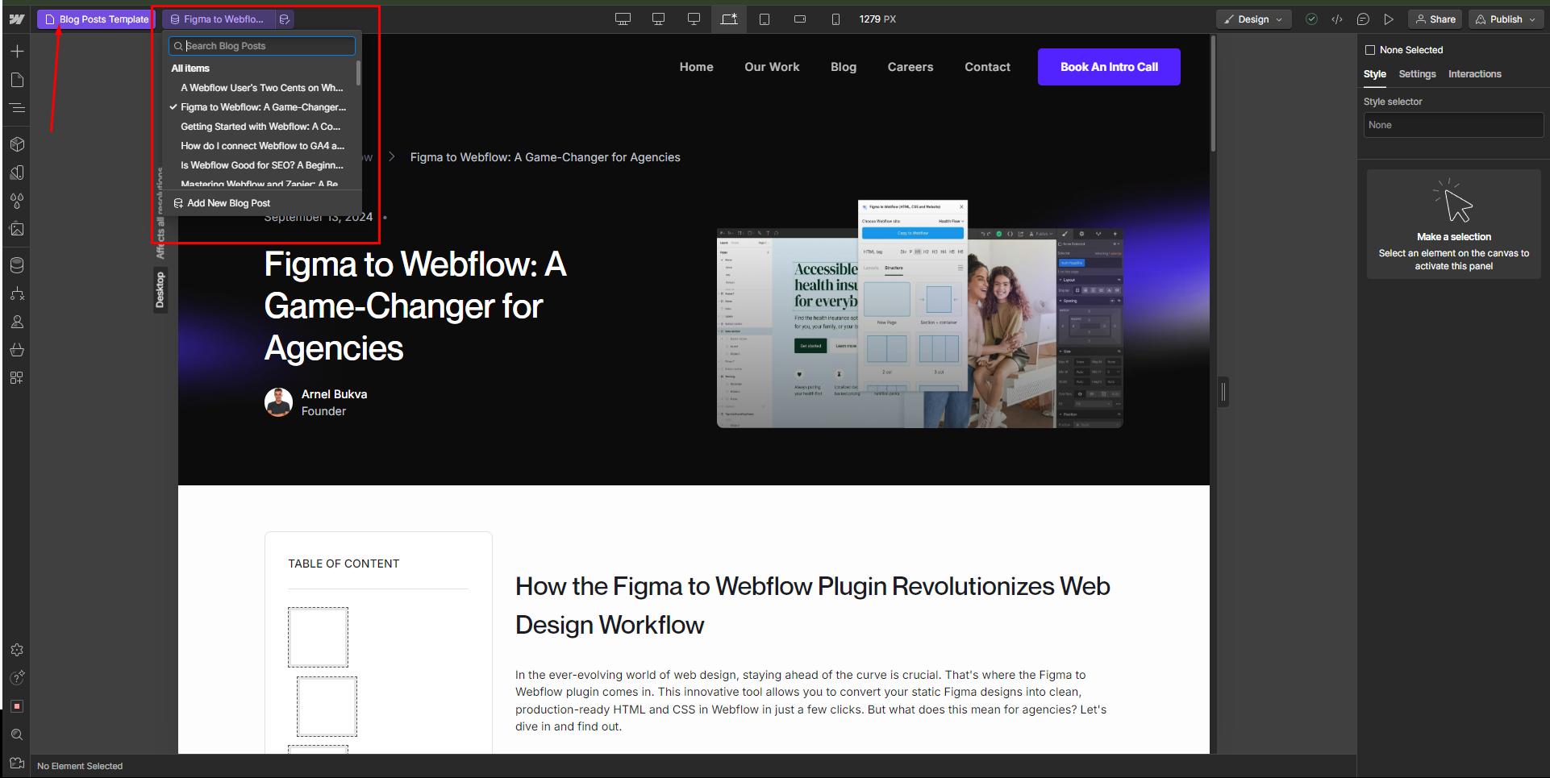Open the Publish dropdown

[1506, 19]
